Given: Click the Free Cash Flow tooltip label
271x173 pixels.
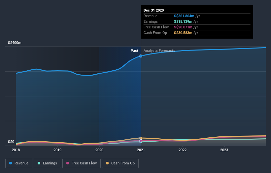Looking at the screenshot, I should coord(156,27).
